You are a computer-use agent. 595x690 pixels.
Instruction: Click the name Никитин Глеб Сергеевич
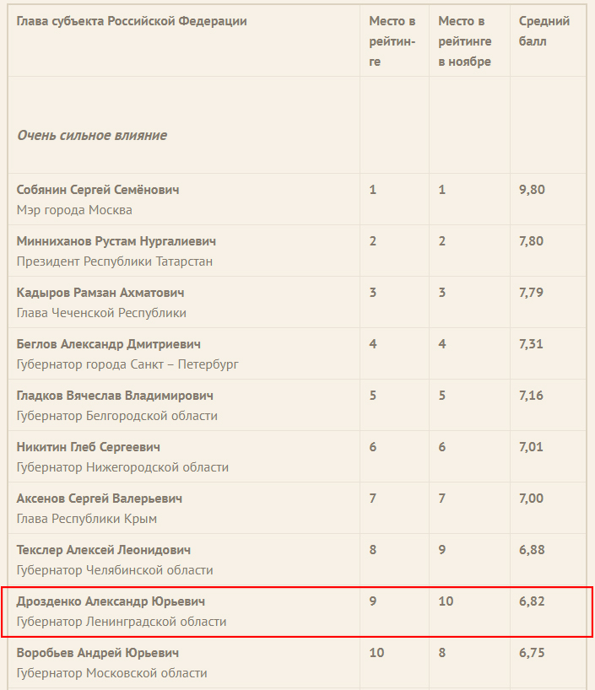pos(89,447)
